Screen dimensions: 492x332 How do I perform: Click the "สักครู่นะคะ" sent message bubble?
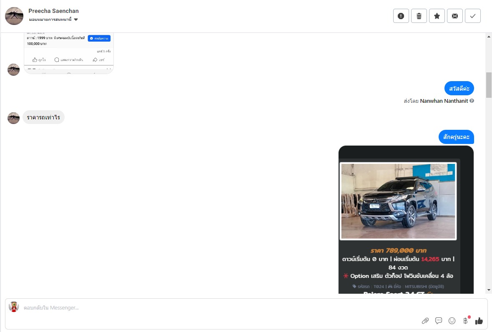point(456,137)
